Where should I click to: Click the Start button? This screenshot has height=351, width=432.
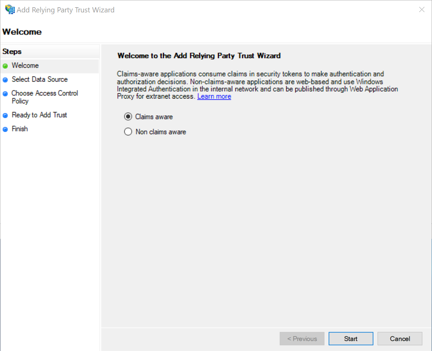(351, 339)
